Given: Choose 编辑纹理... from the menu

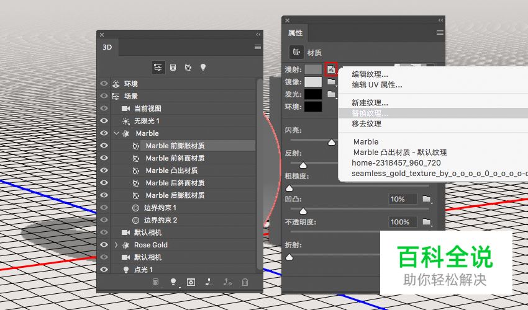Looking at the screenshot, I should [x=370, y=74].
